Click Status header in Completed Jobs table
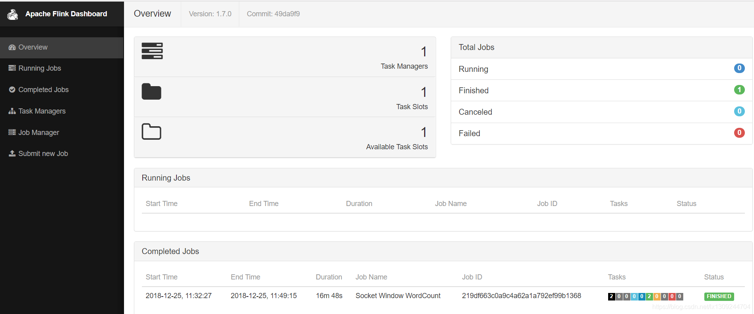Viewport: 754px width, 314px height. coord(714,277)
